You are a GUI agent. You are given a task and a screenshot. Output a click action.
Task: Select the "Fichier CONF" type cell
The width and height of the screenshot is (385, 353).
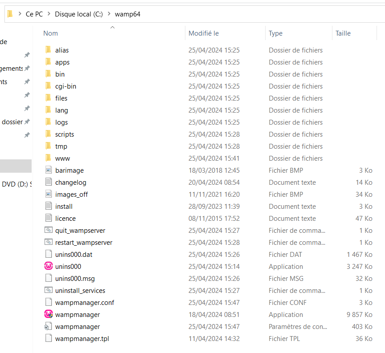[287, 302]
